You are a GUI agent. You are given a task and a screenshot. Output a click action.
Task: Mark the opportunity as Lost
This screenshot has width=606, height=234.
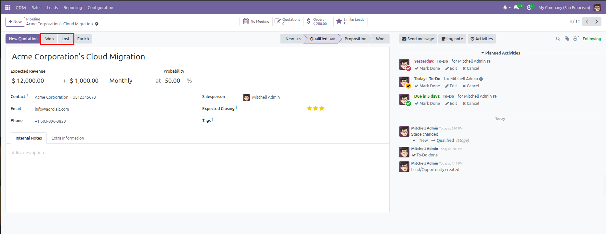point(65,39)
